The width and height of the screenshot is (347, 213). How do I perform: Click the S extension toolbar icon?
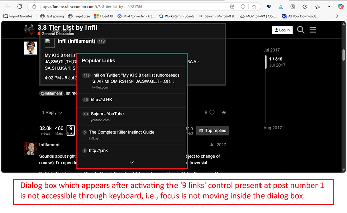coord(293,7)
